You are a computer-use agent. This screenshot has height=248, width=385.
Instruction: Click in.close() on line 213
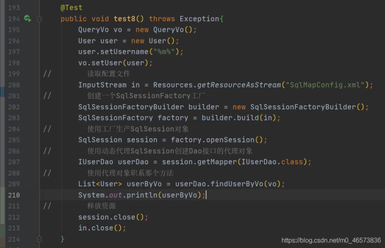[x=102, y=228]
